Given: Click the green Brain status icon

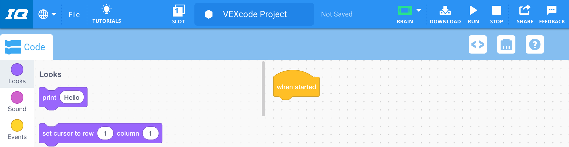Looking at the screenshot, I should tap(405, 11).
